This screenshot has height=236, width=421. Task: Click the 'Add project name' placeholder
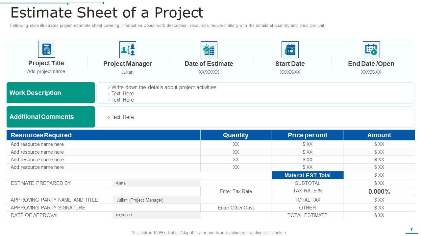[x=46, y=71]
